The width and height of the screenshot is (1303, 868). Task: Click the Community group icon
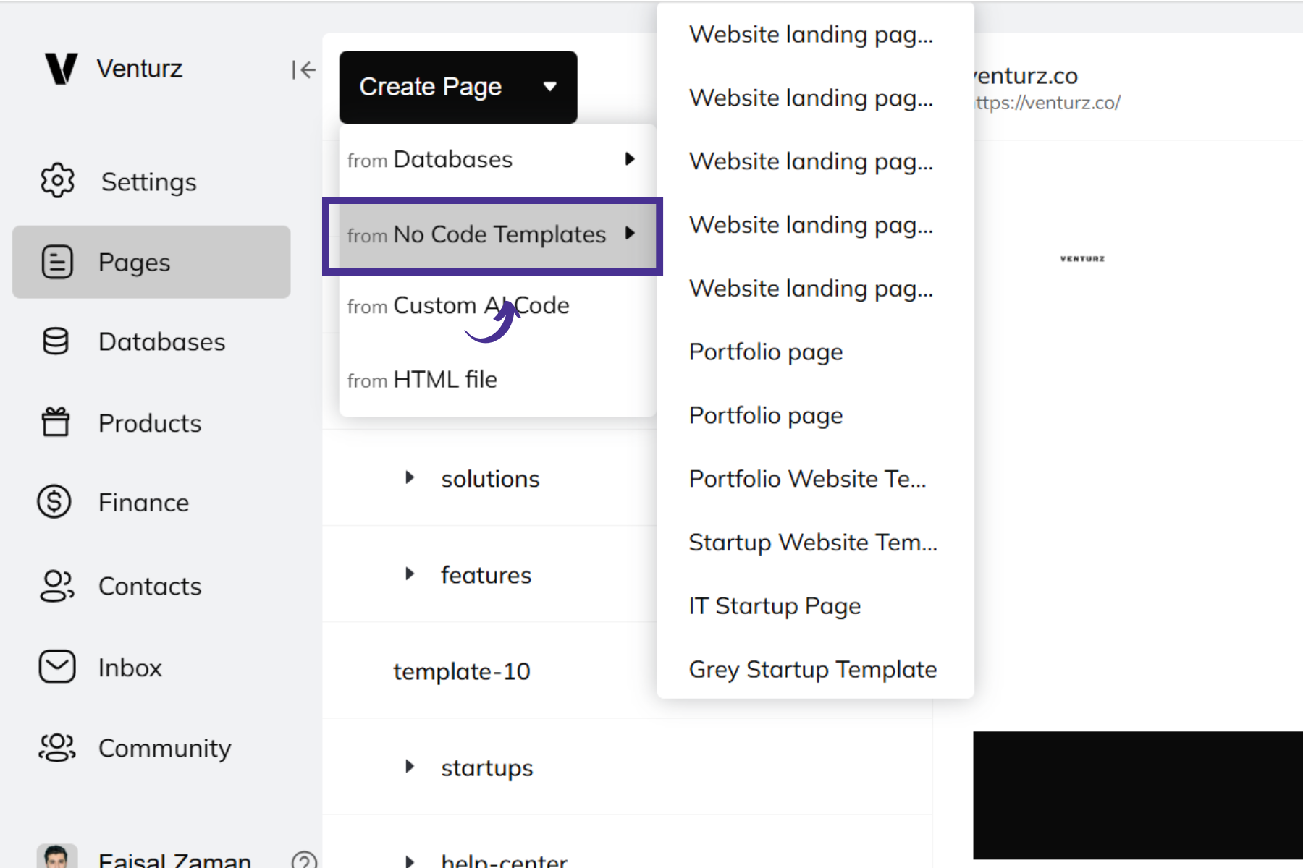(x=57, y=747)
